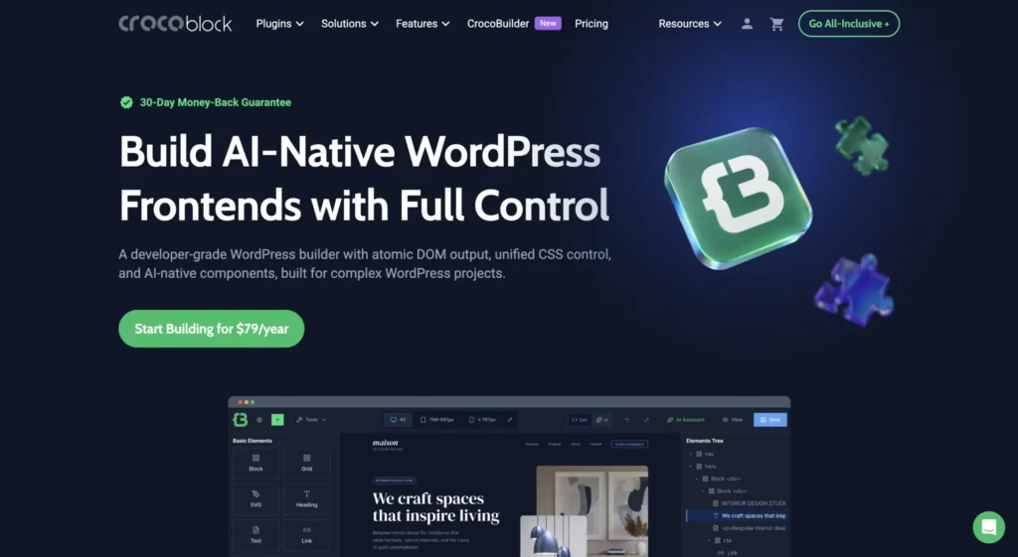Image resolution: width=1018 pixels, height=557 pixels.
Task: Select 'We craft spaces that insp' tree row
Action: (x=737, y=516)
